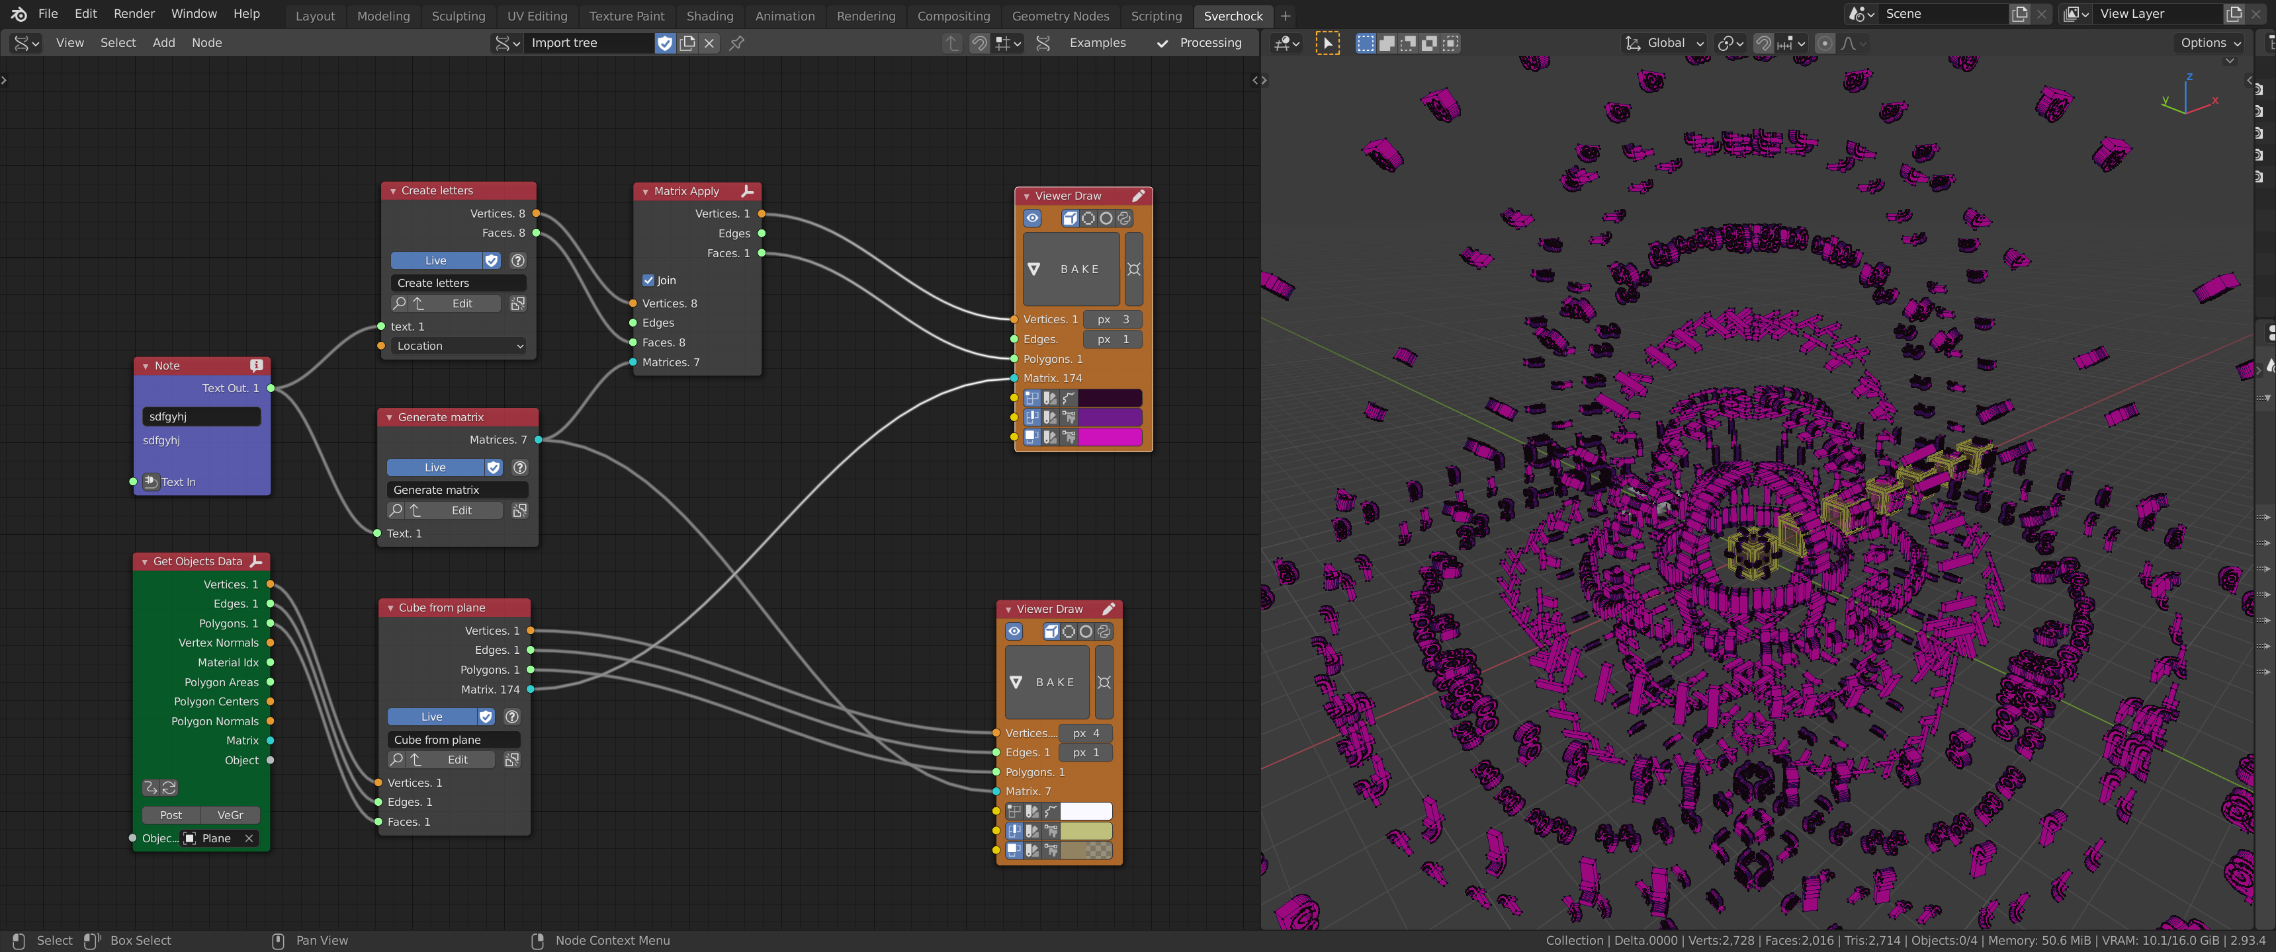
Task: Click the refresh icon in Get Objects Data node
Action: point(169,788)
